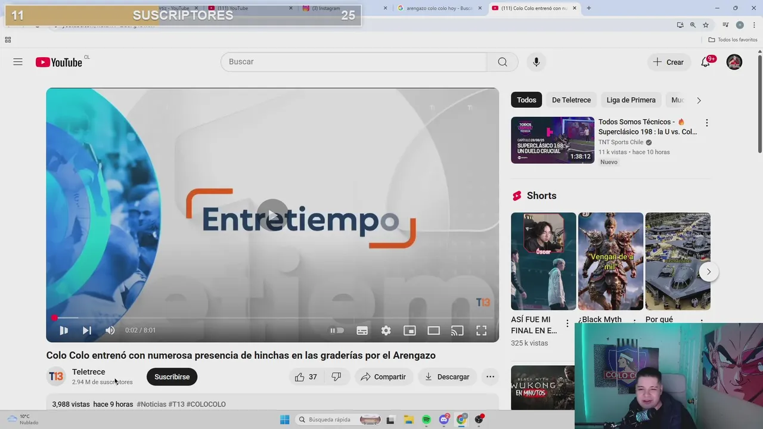Close the Colo Colo entrenó tab

575,8
